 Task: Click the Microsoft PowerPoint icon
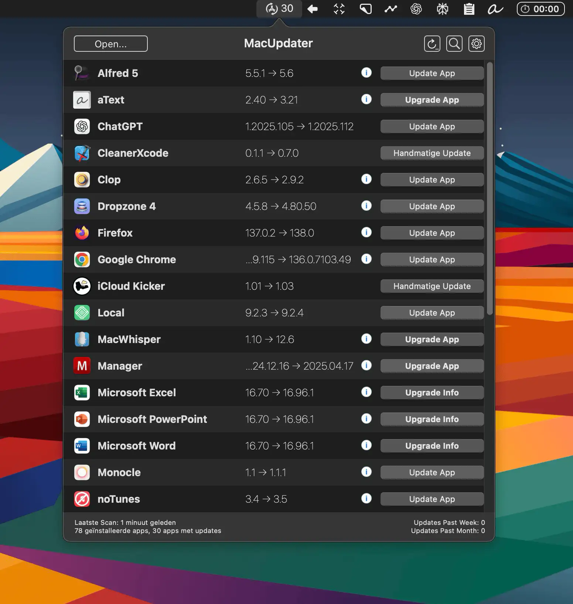(82, 419)
